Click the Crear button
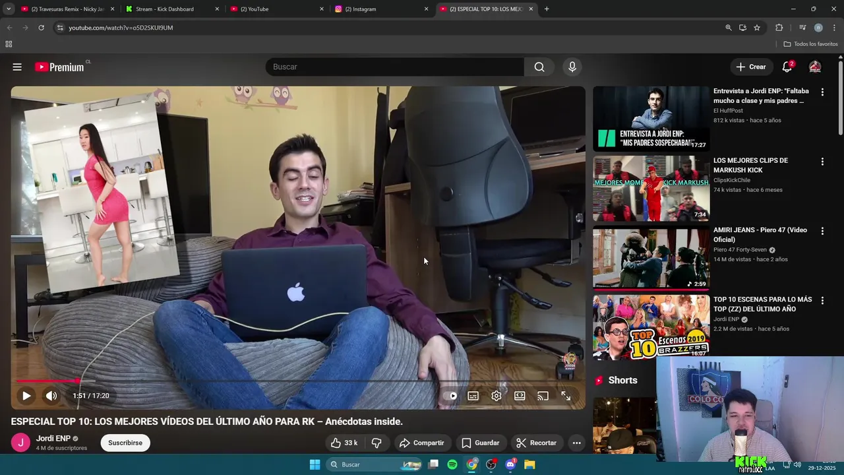The width and height of the screenshot is (844, 475). pos(751,67)
